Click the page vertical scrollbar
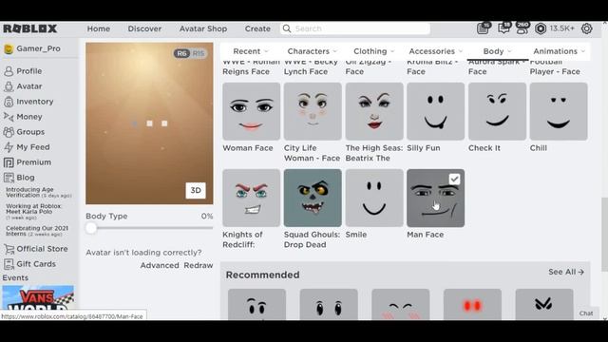The width and height of the screenshot is (608, 342). coord(604,235)
